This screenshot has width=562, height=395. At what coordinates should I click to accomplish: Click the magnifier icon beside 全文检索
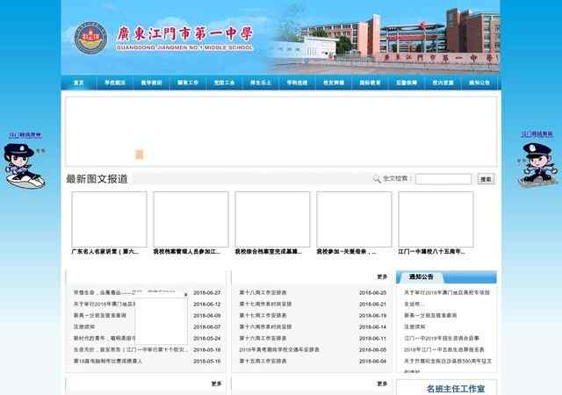377,178
